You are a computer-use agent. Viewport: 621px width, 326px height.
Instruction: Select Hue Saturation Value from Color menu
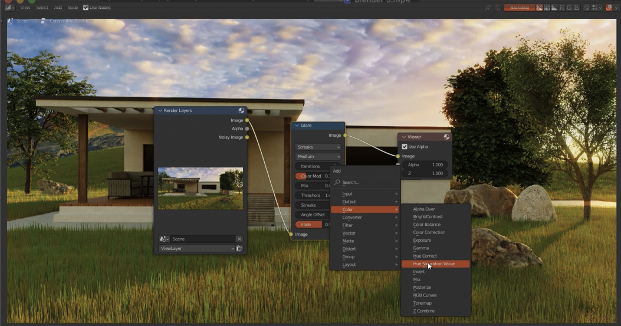tap(436, 264)
